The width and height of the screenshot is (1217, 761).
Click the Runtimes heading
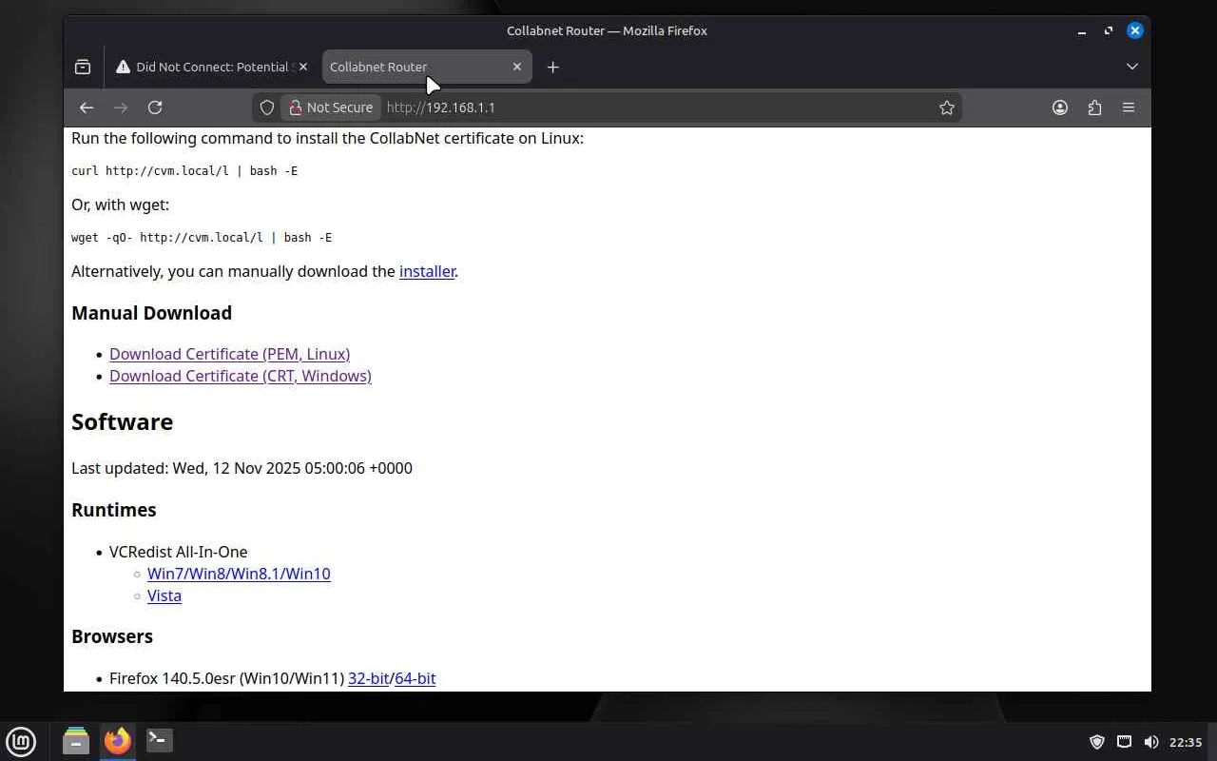(x=114, y=510)
